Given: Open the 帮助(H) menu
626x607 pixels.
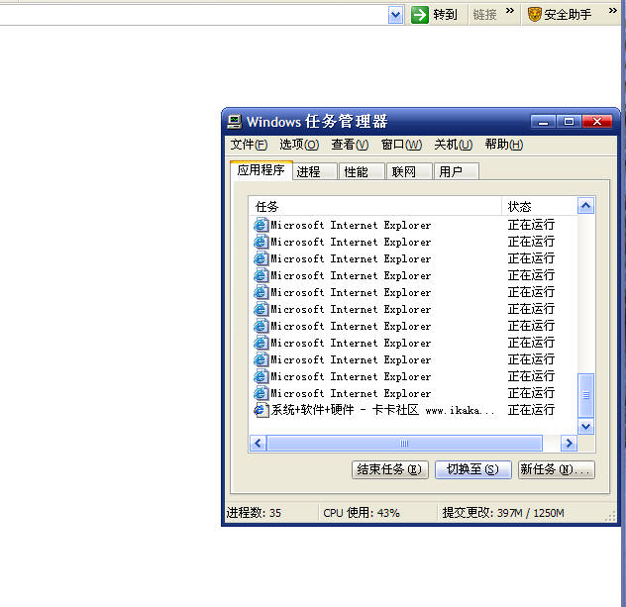Looking at the screenshot, I should point(504,145).
